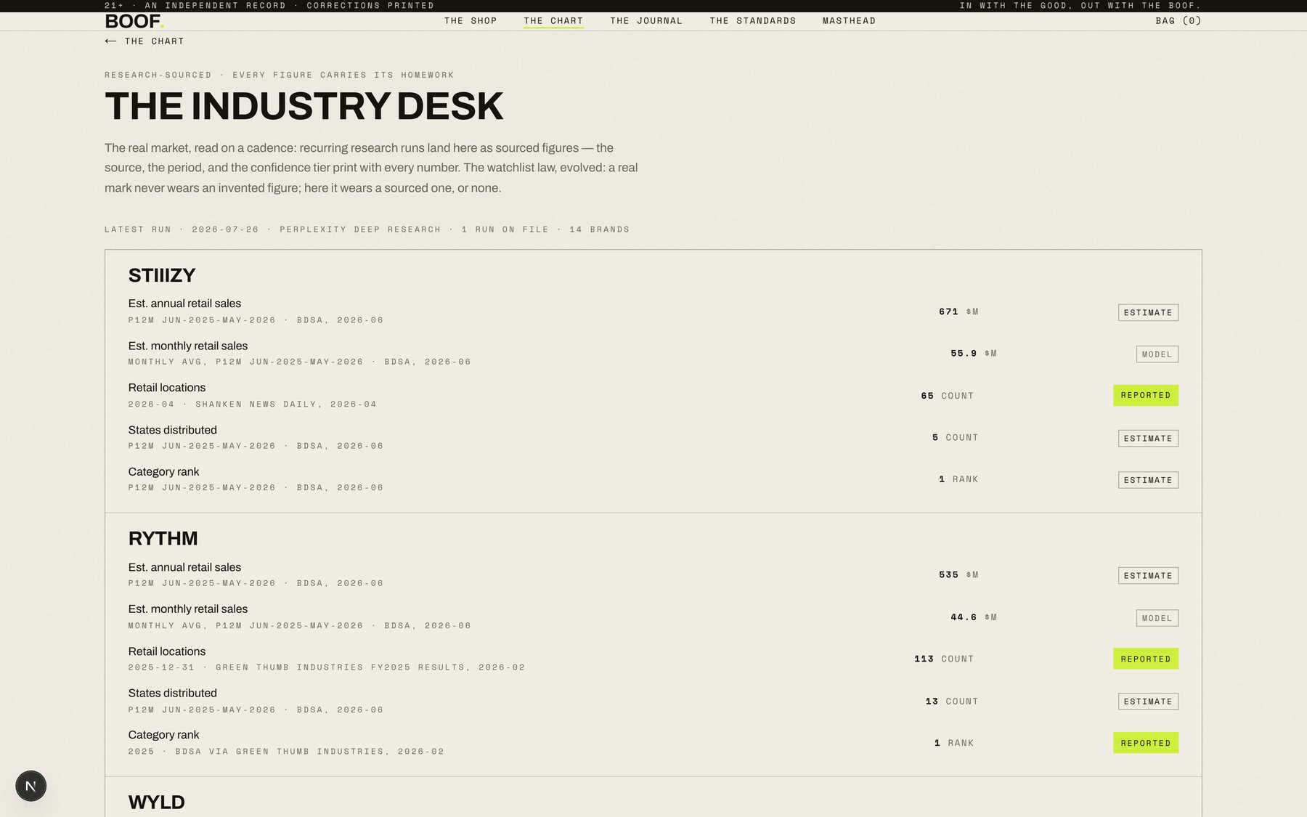Open THE SHOP nav item
1307x817 pixels.
point(471,21)
